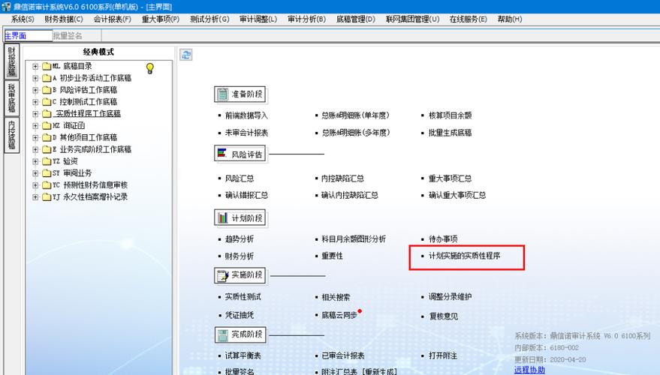Screen dimensions: 660x375
Task: Click the refresh icon above the workflow
Action: point(186,55)
